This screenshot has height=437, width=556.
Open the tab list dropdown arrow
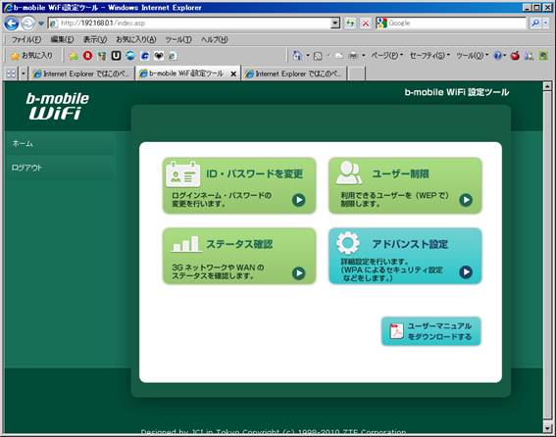24,73
